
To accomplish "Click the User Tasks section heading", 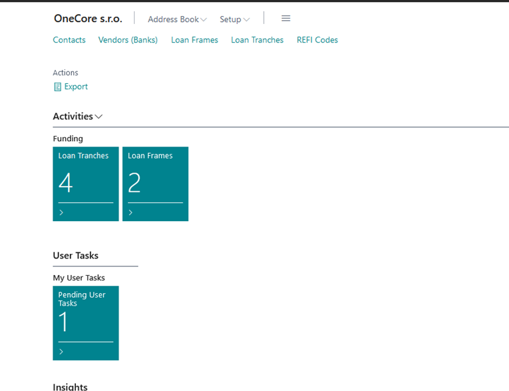I will pyautogui.click(x=75, y=255).
